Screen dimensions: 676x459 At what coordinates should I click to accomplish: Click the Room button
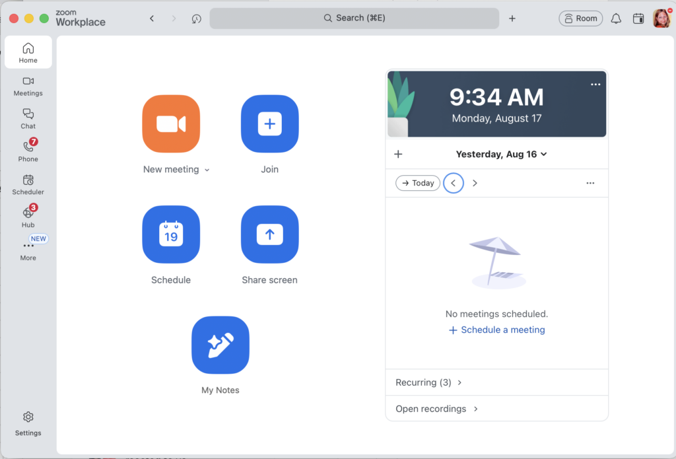[581, 18]
